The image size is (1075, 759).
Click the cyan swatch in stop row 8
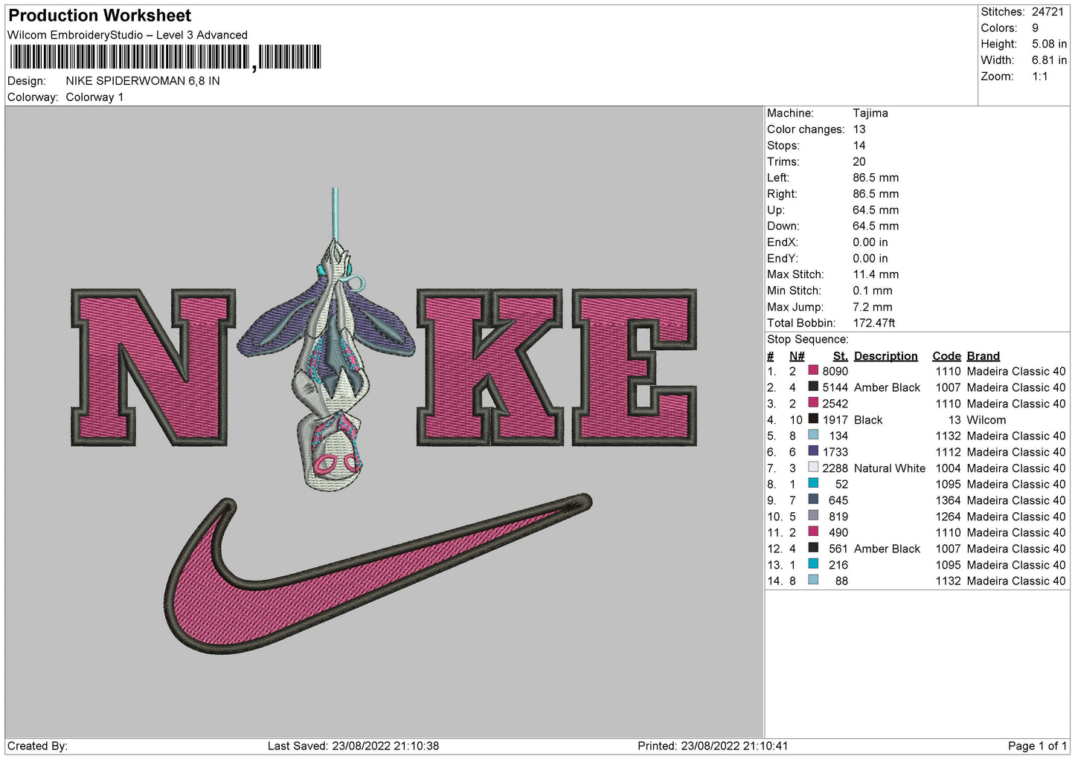click(813, 484)
